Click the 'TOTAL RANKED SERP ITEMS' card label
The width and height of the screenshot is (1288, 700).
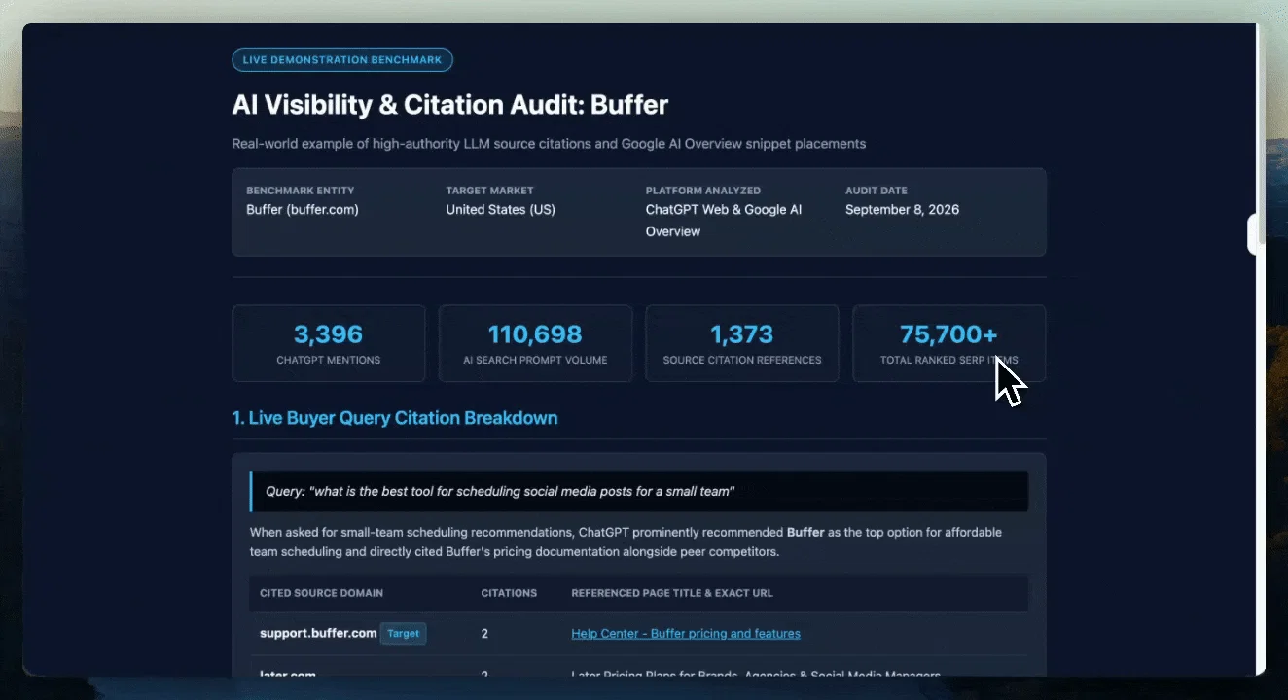point(949,361)
